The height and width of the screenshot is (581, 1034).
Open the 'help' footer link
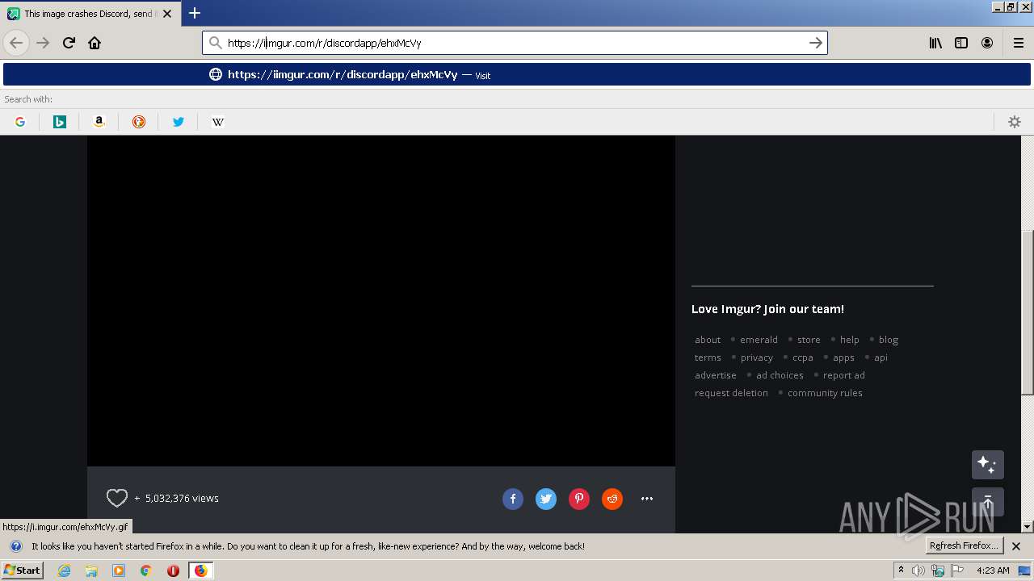point(850,340)
